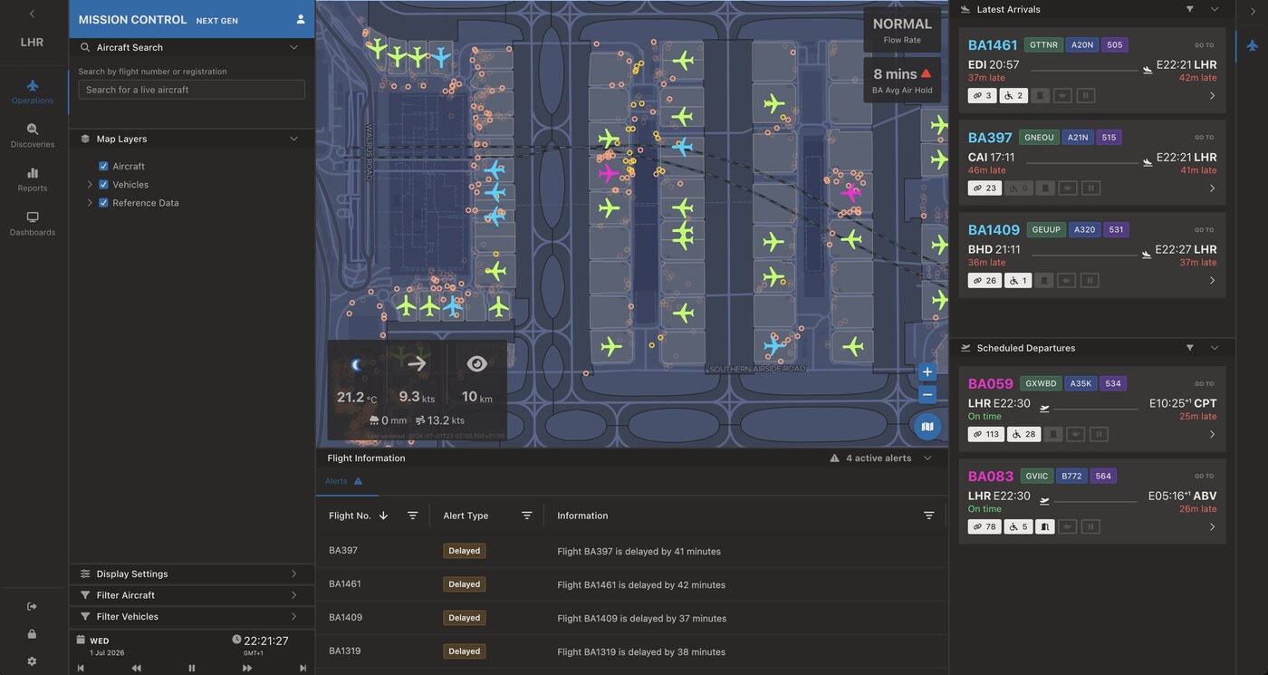Click connections badge showing 3 on BA1461

click(984, 95)
